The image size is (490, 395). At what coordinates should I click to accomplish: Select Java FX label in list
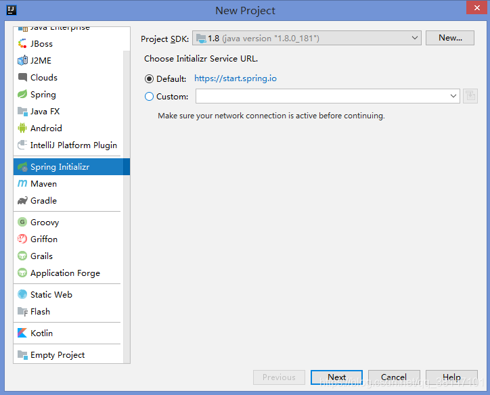(45, 111)
